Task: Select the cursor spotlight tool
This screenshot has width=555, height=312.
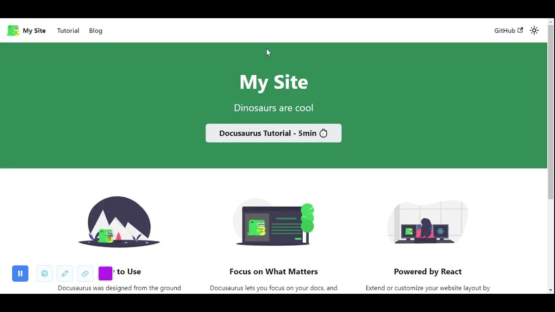Action: tap(45, 273)
